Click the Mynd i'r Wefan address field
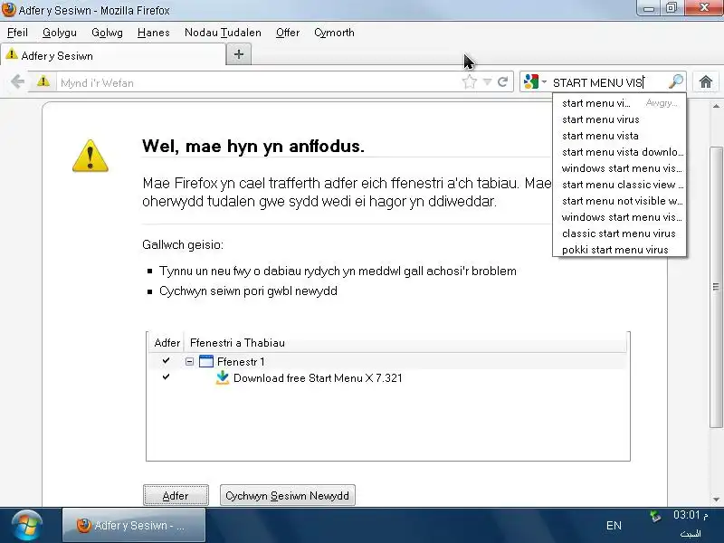Image resolution: width=724 pixels, height=543 pixels. (x=259, y=82)
